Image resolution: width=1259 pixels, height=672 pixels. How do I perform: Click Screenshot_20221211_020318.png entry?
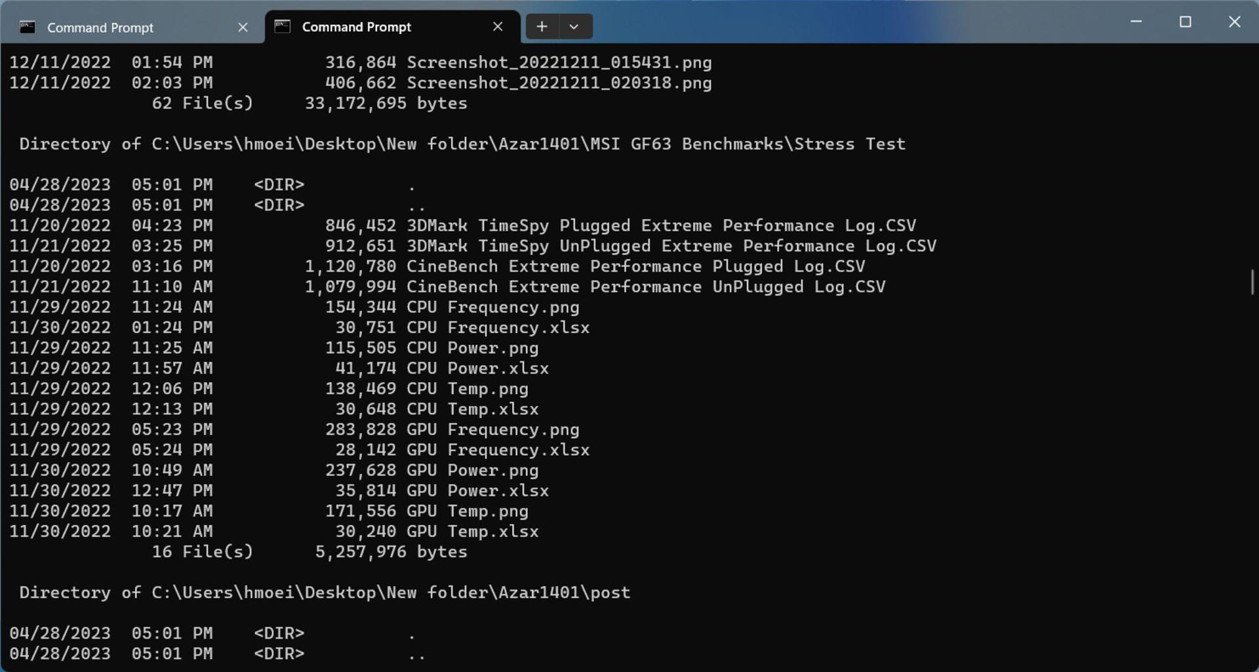[361, 83]
